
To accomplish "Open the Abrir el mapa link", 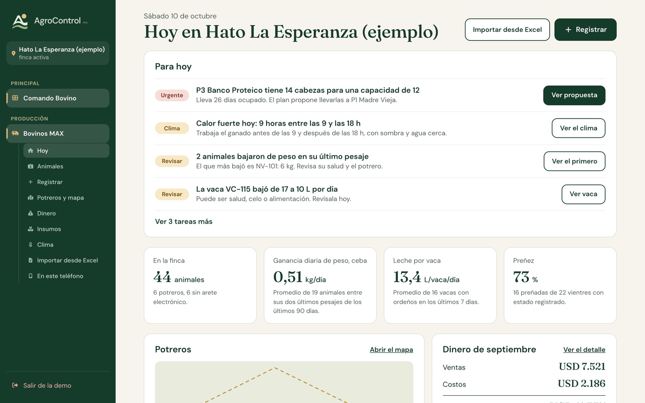I will [391, 350].
